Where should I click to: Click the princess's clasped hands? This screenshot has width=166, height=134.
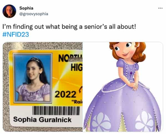click(x=134, y=86)
